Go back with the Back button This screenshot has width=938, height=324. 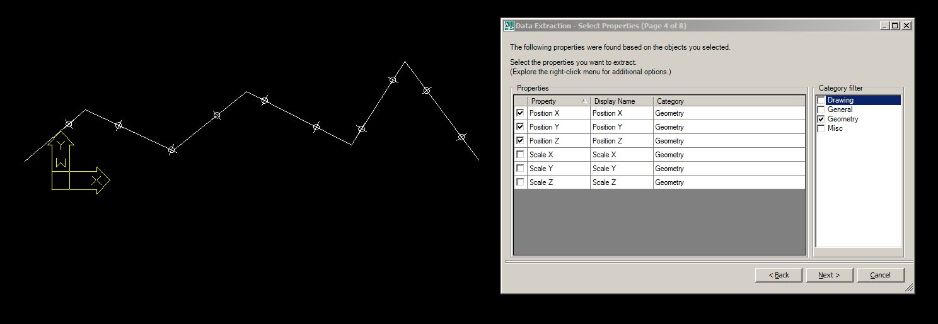(779, 275)
